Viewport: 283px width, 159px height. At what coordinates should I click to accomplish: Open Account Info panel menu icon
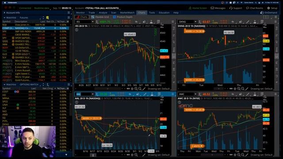[x=69, y=13]
